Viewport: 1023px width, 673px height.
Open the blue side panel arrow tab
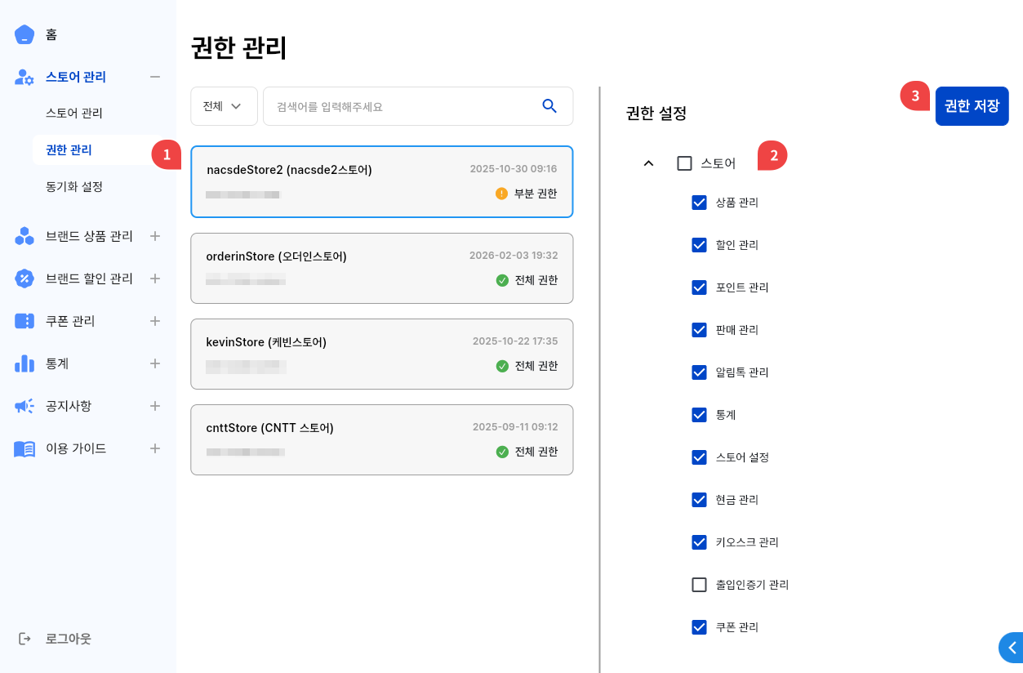tap(1012, 647)
